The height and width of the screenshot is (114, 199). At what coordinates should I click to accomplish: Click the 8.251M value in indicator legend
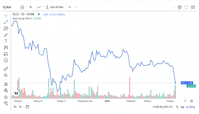pos(37,18)
